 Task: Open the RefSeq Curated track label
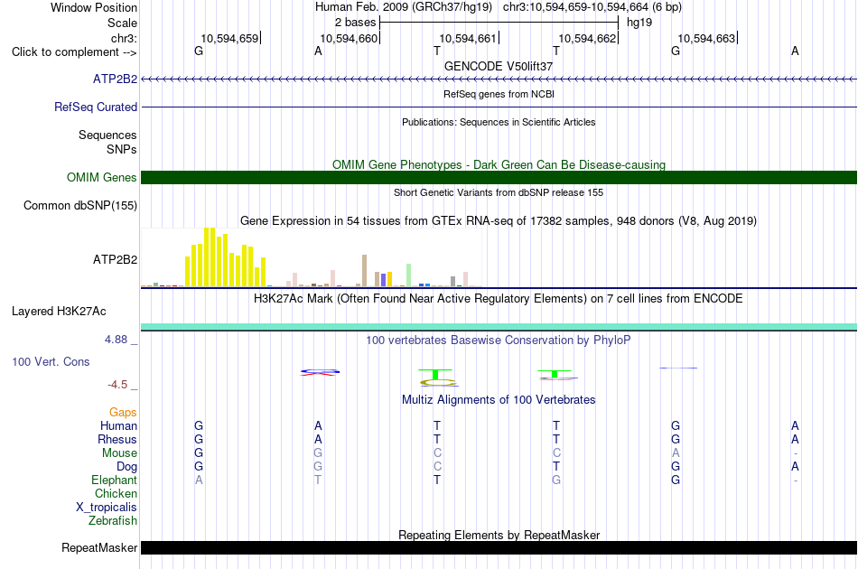(96, 107)
